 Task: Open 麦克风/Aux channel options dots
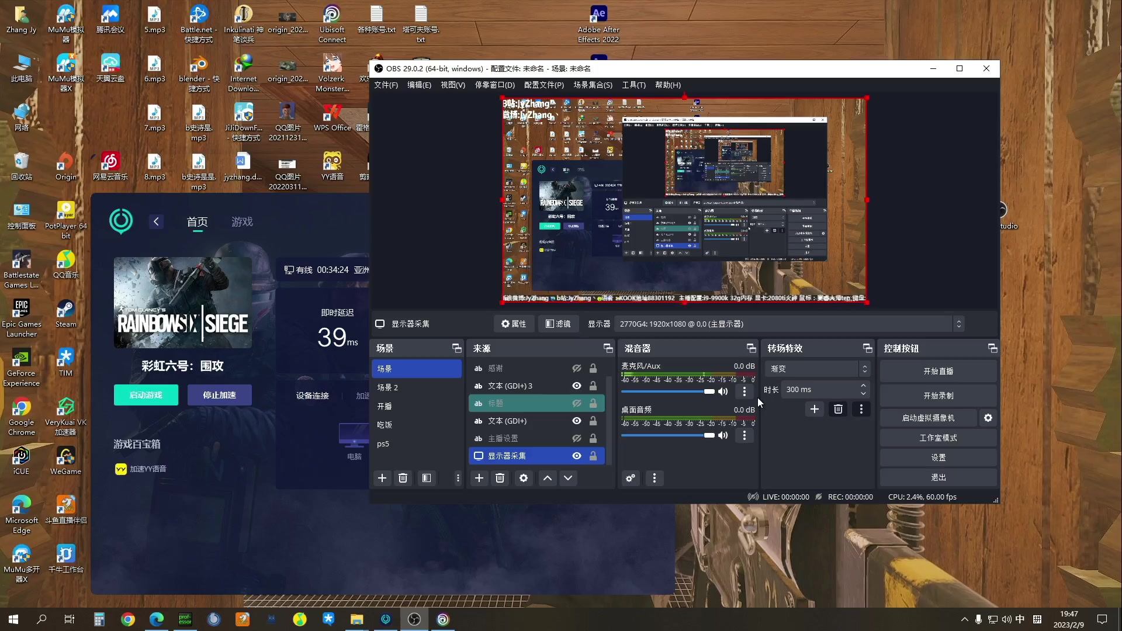tap(744, 391)
